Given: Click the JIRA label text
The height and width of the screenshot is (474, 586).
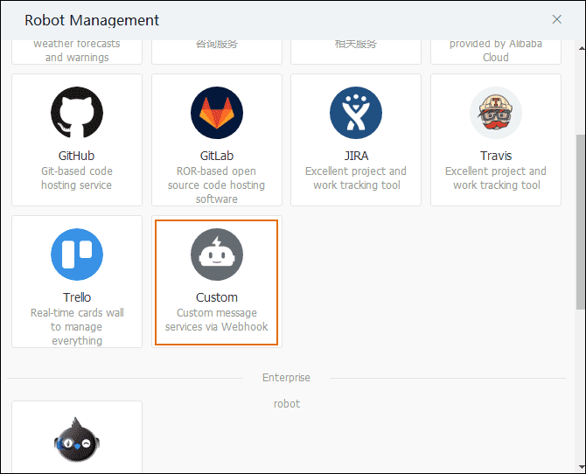Looking at the screenshot, I should click(x=356, y=156).
